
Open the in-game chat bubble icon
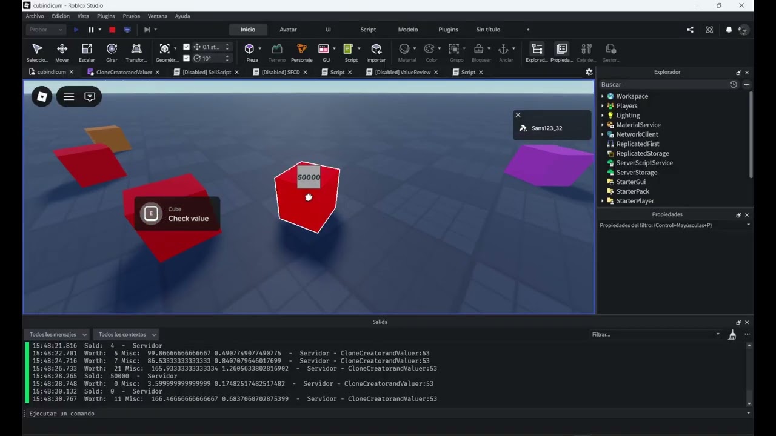(90, 97)
